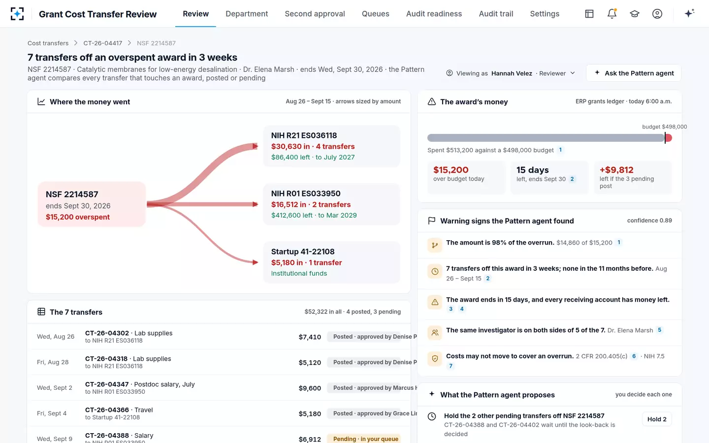Click the Hold 2 button
This screenshot has width=709, height=443.
click(x=657, y=419)
